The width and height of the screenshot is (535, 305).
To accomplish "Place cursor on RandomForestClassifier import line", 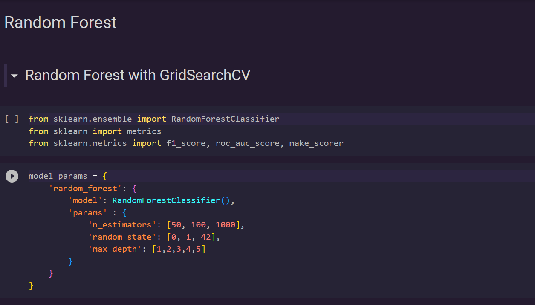I will pos(154,119).
